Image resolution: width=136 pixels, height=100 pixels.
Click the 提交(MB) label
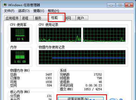coord(66,89)
